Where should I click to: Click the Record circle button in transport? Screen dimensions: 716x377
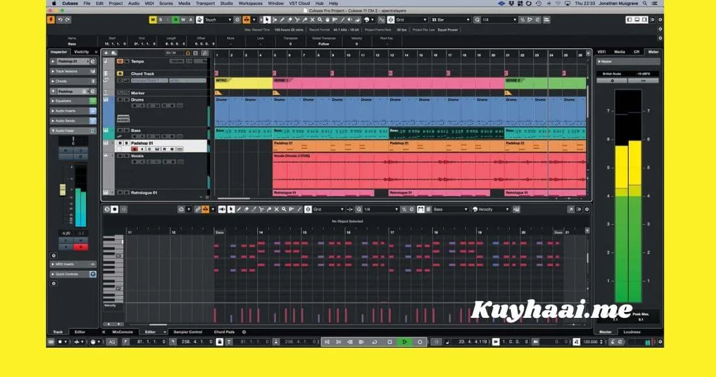[x=419, y=341]
